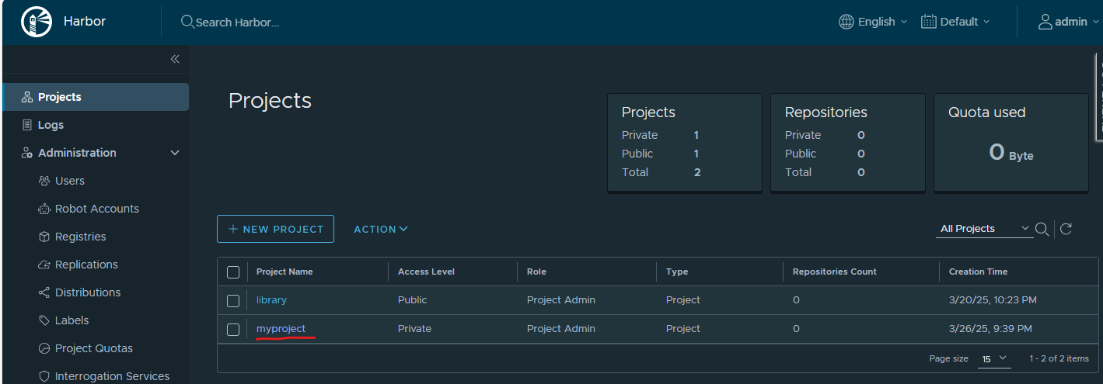Click the globe language icon
The width and height of the screenshot is (1103, 384).
[846, 22]
